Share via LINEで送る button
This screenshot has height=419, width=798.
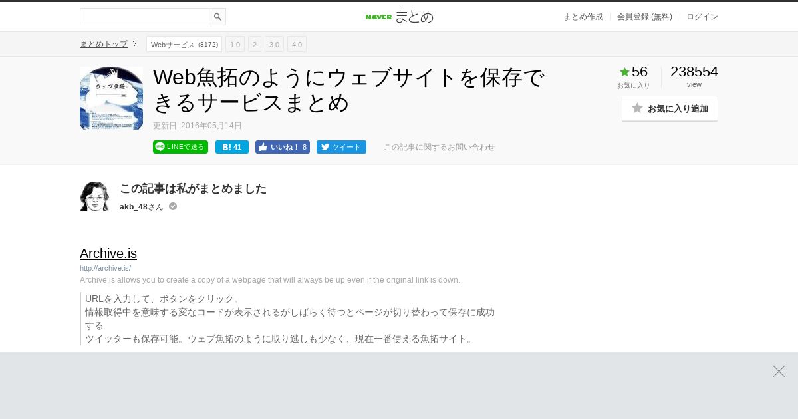tap(180, 147)
